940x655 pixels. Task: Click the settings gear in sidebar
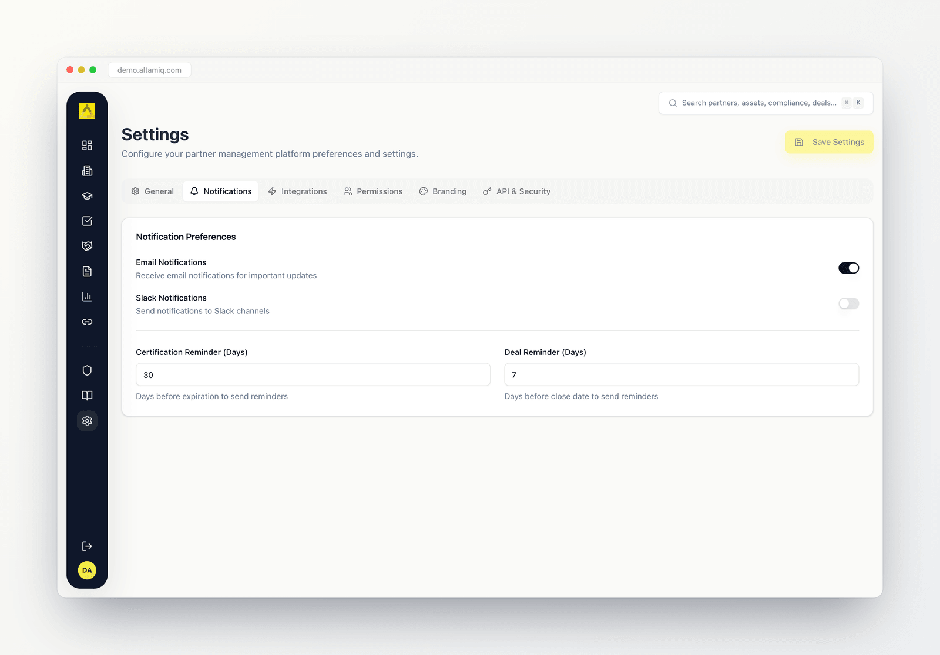point(87,421)
